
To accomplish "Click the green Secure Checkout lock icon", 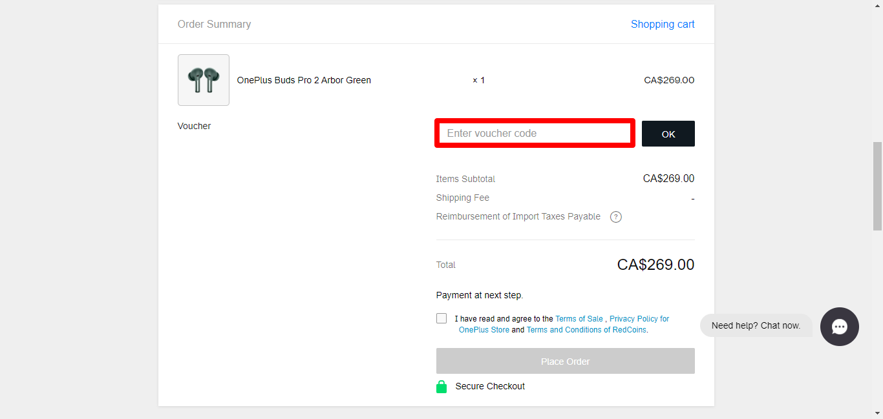I will click(441, 387).
